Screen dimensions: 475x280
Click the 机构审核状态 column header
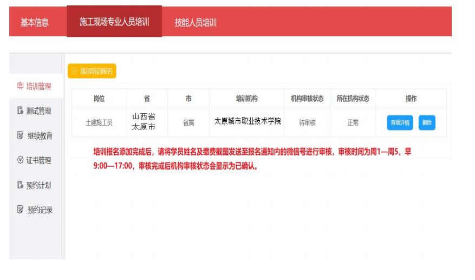[x=307, y=99]
